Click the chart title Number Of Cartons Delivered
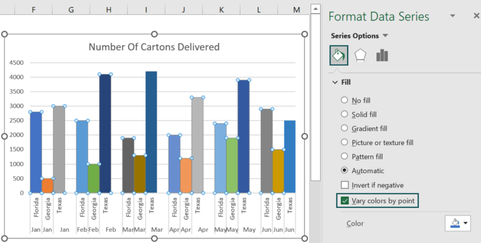 (x=154, y=47)
